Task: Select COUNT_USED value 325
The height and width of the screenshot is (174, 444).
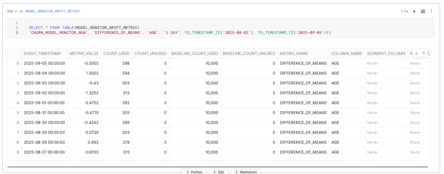Action: point(116,113)
